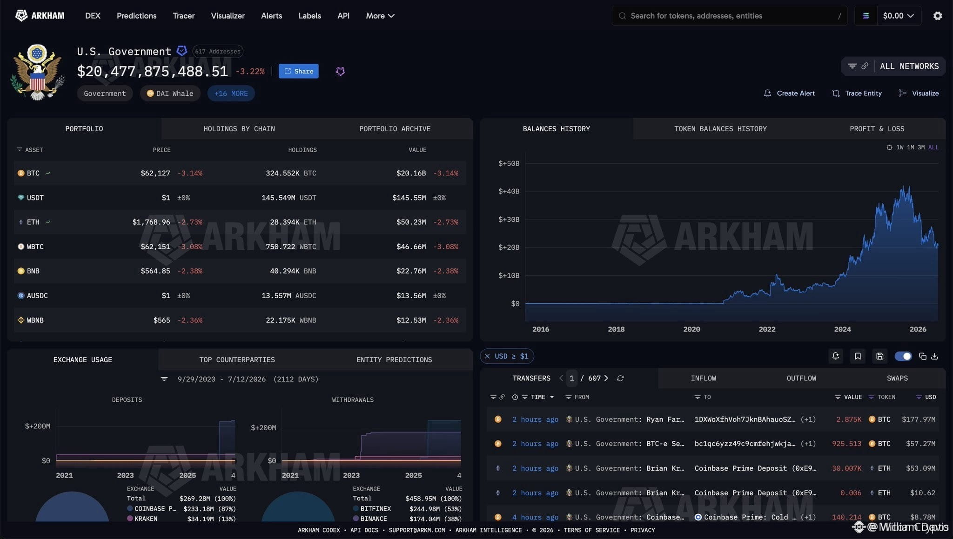This screenshot has width=953, height=539.
Task: Click the Coinbase P… legend color dot
Action: tap(130, 509)
